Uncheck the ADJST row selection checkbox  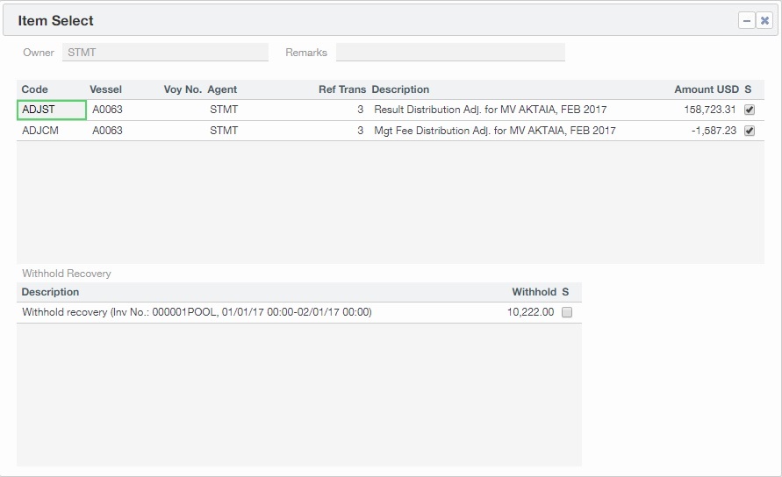coord(750,110)
